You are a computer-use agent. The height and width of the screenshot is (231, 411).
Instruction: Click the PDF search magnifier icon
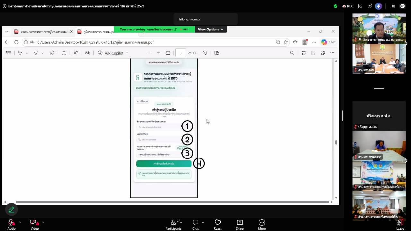click(292, 53)
